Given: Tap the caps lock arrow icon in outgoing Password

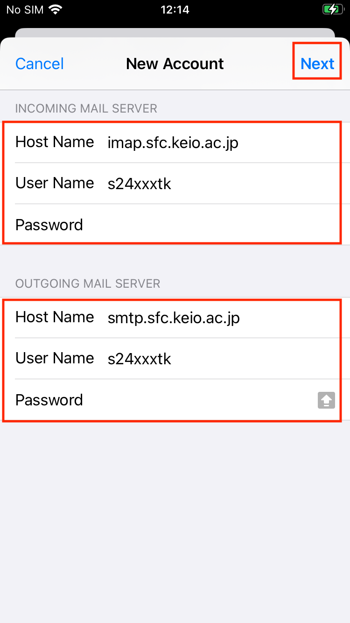Looking at the screenshot, I should (326, 400).
